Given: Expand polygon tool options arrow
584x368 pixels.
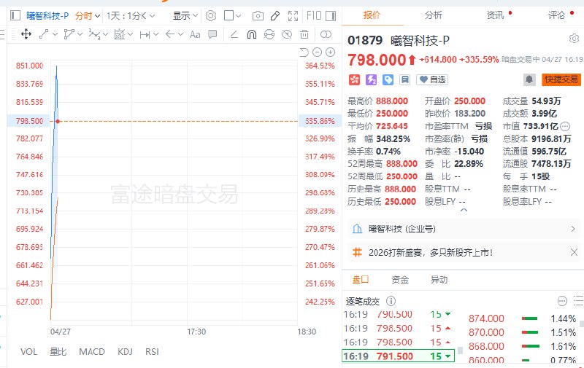Looking at the screenshot, I should pyautogui.click(x=80, y=34).
